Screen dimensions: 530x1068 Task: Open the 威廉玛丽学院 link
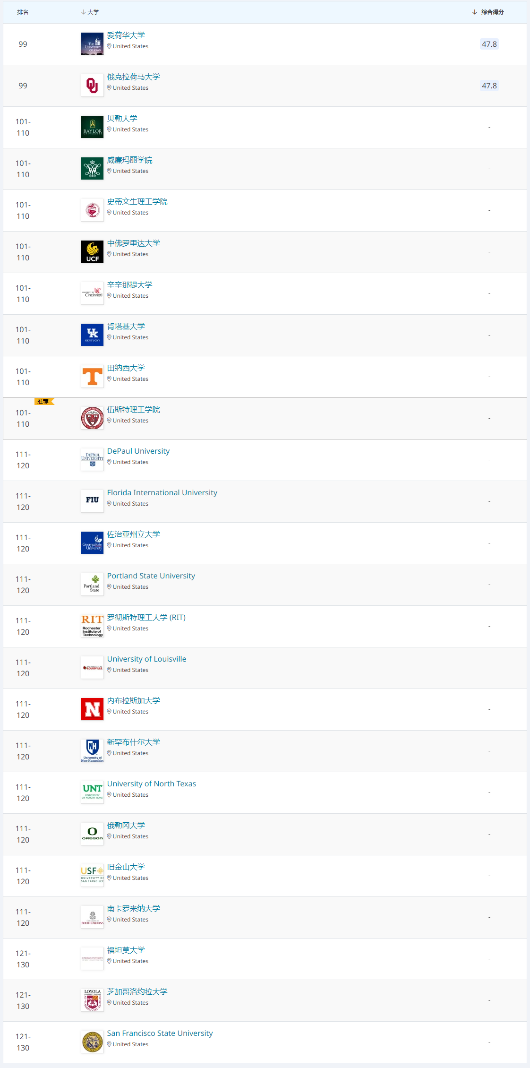[x=130, y=160]
